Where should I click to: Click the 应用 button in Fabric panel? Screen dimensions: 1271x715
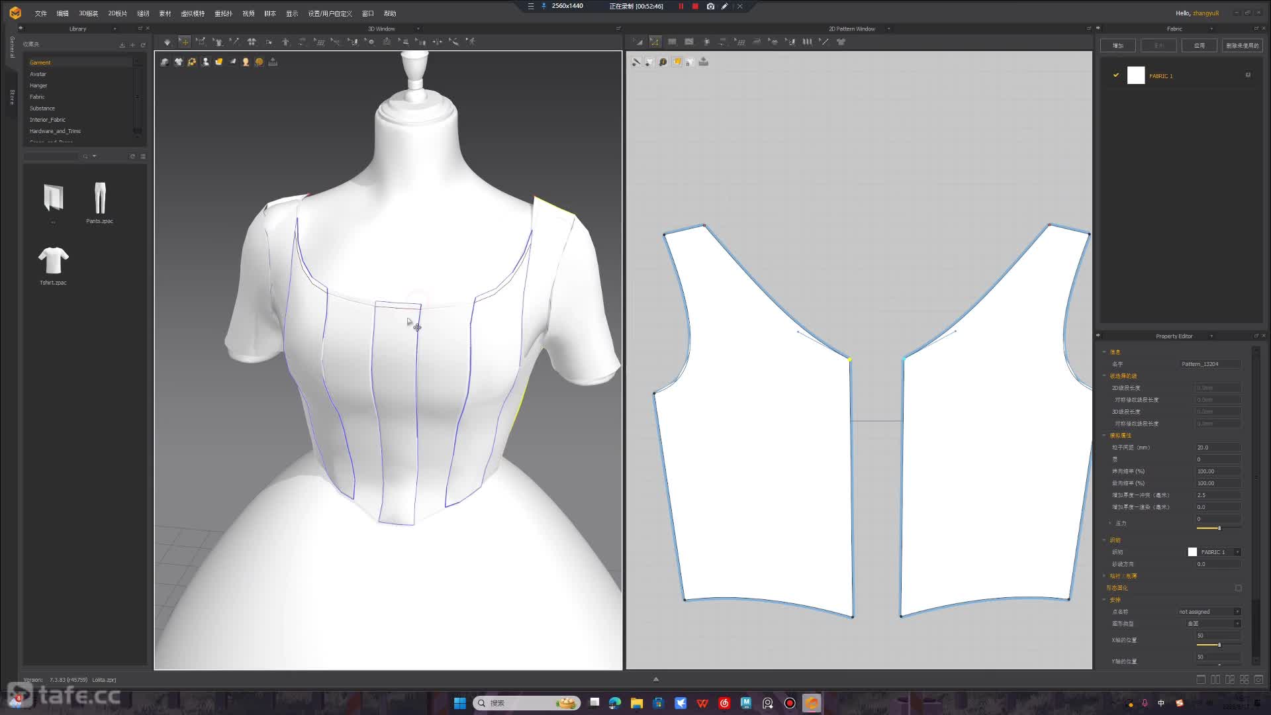1199,45
